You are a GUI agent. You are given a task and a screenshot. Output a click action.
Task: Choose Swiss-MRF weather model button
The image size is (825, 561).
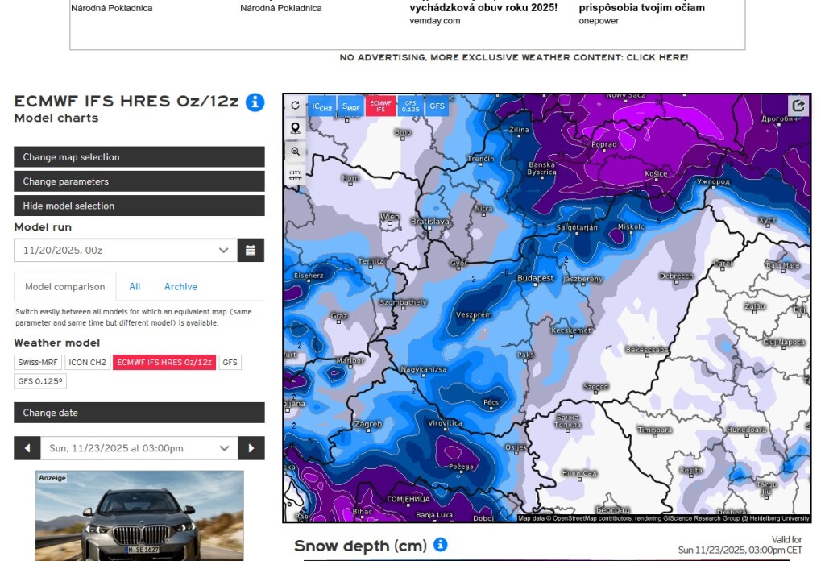38,363
